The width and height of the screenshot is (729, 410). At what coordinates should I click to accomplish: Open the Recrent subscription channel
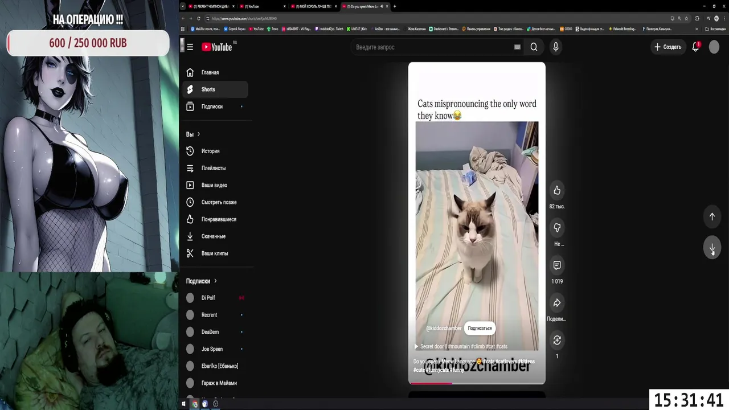[215, 315]
